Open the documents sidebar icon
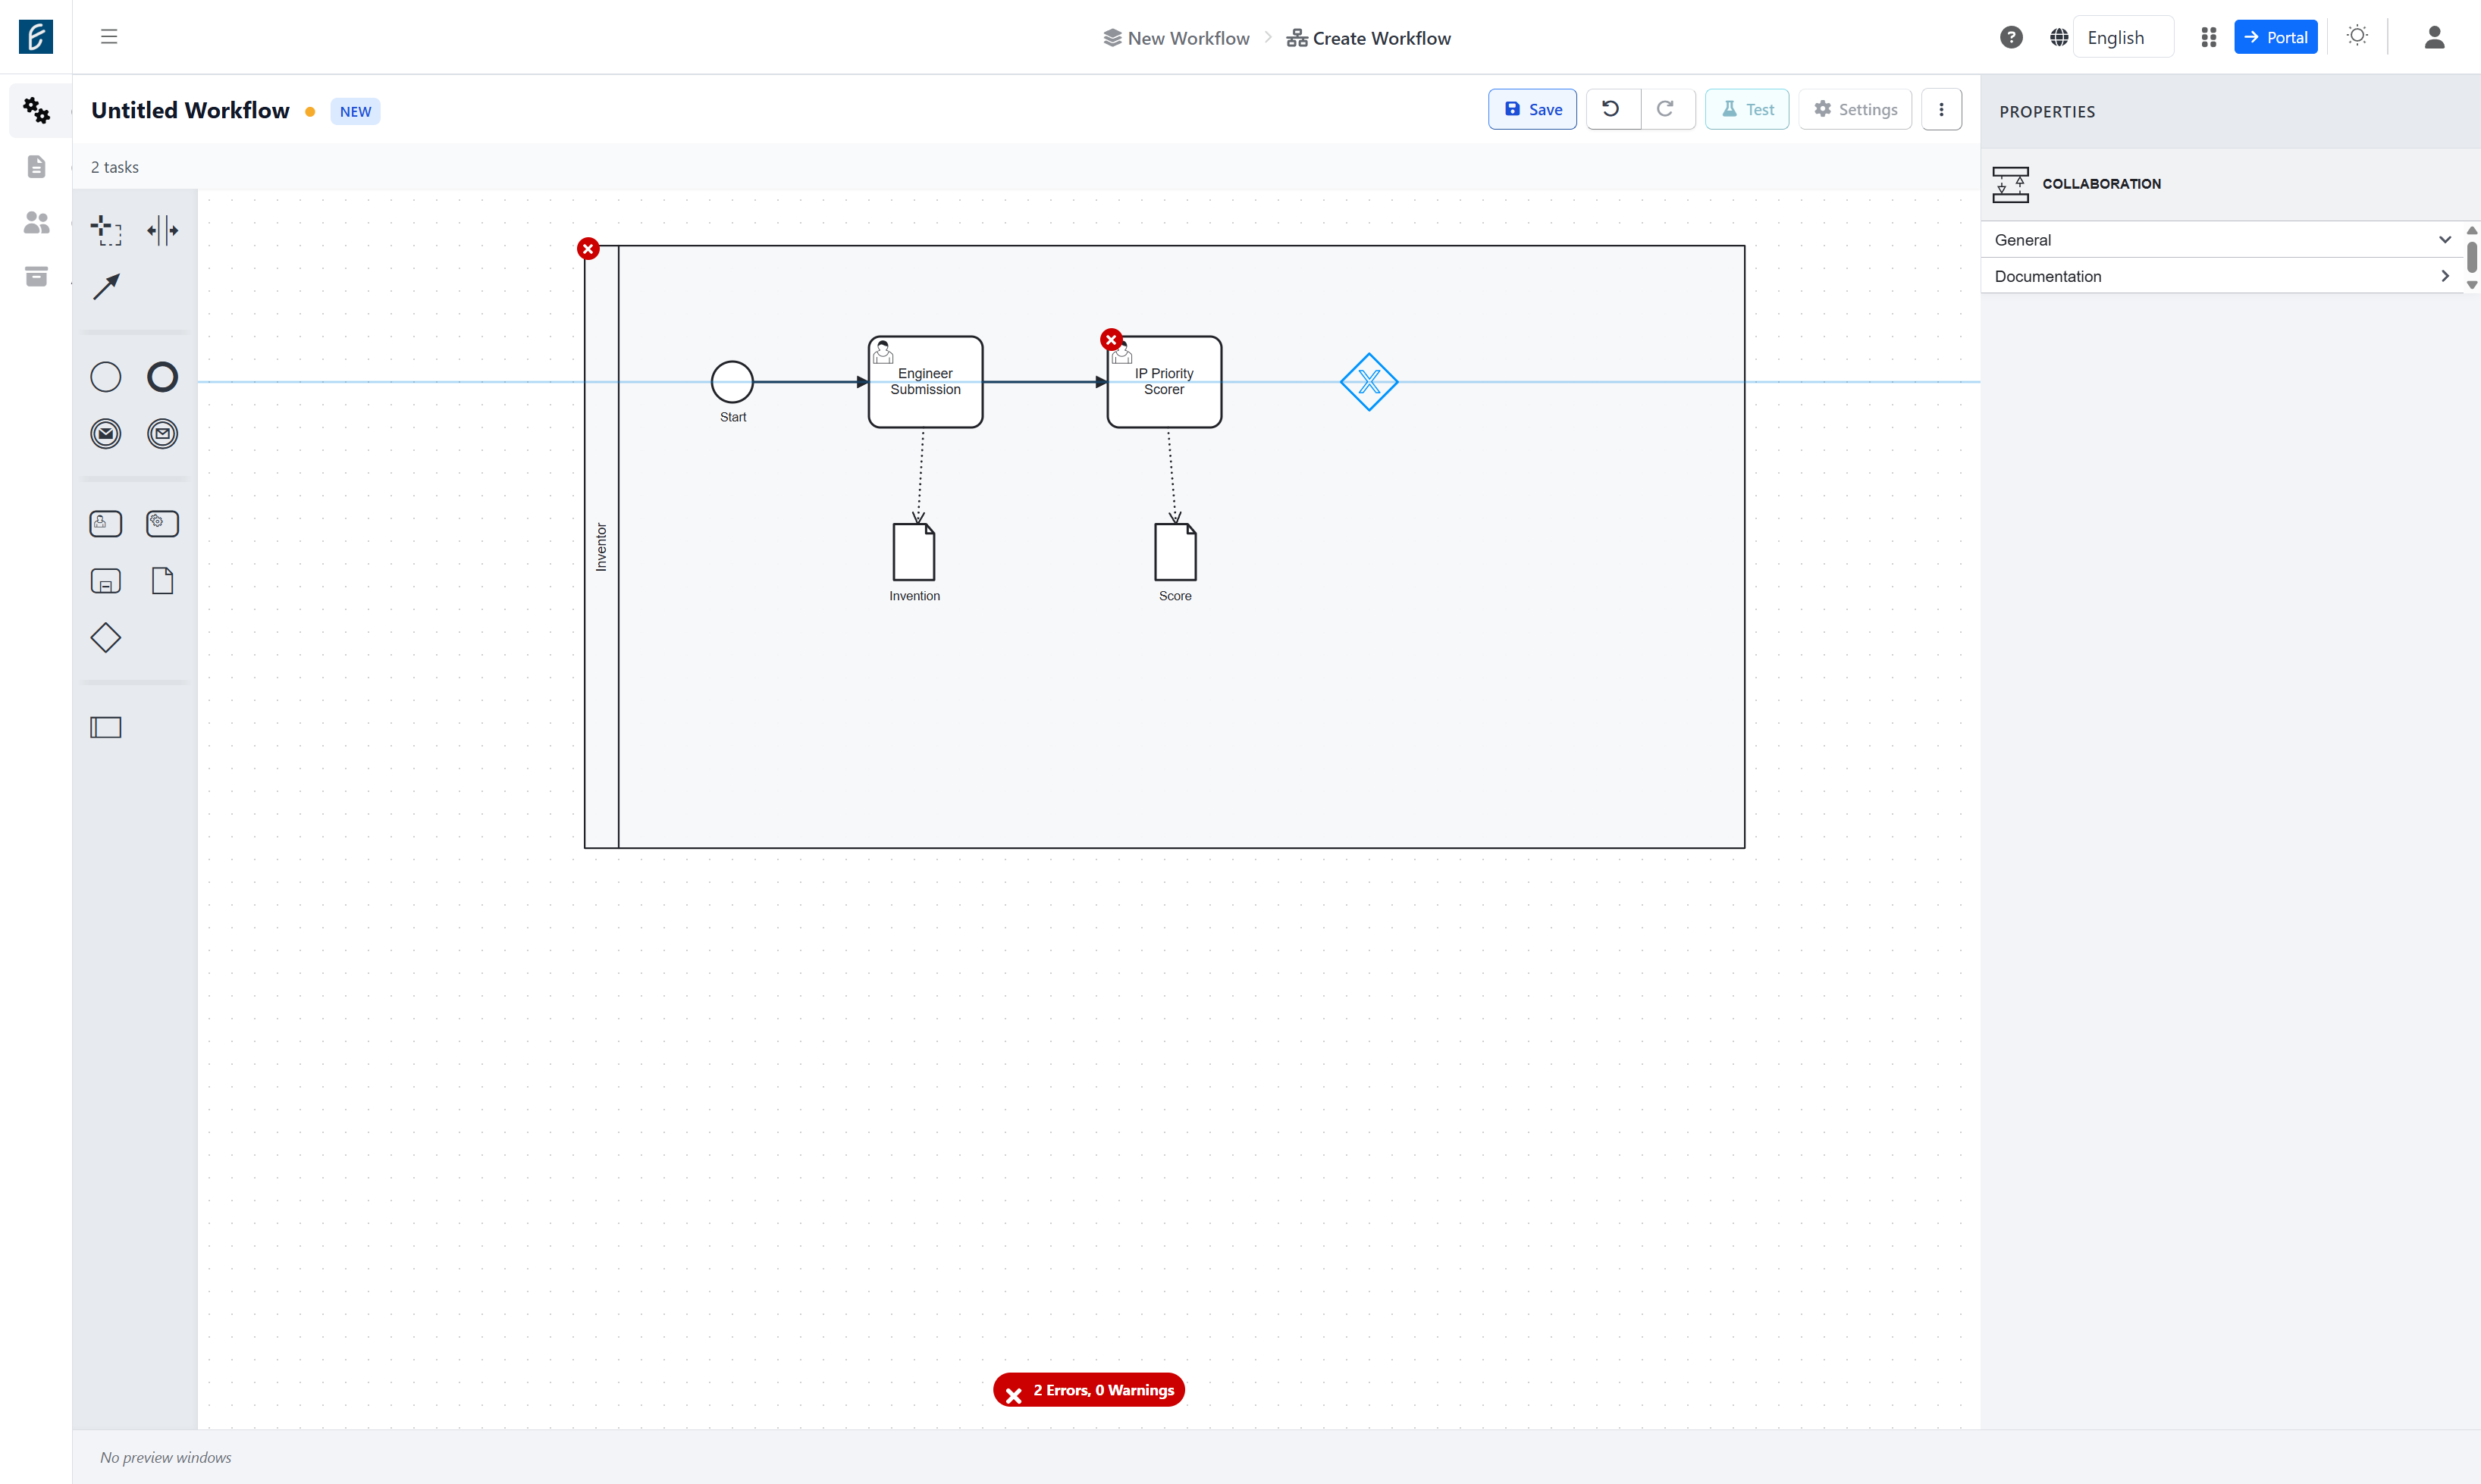This screenshot has height=1484, width=2481. (x=36, y=166)
